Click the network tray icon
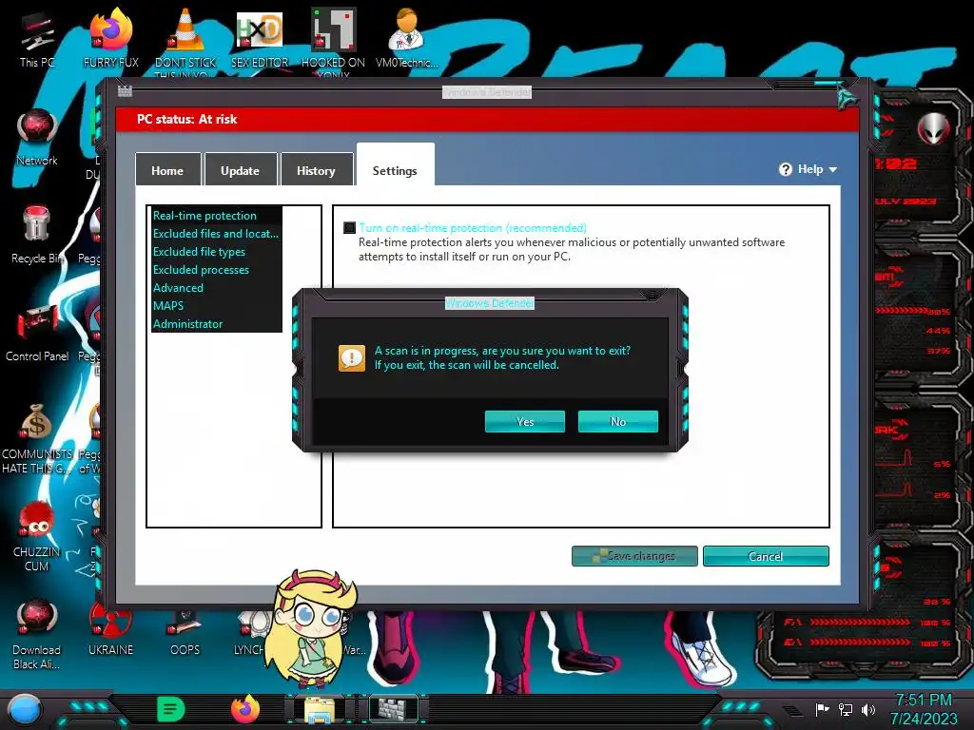This screenshot has height=730, width=974. click(846, 709)
